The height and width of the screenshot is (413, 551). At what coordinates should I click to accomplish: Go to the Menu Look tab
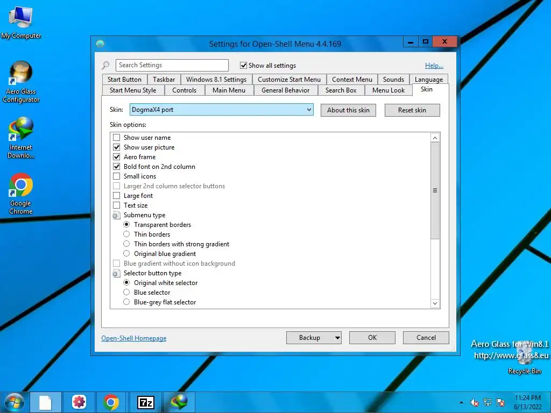point(388,90)
